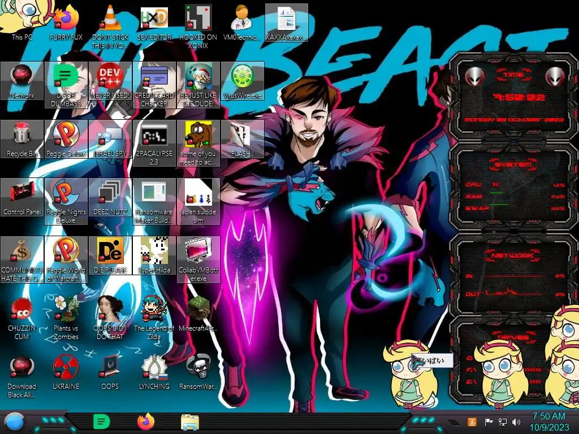Select the RansomWar skull icon
The image size is (579, 434).
[x=198, y=372]
